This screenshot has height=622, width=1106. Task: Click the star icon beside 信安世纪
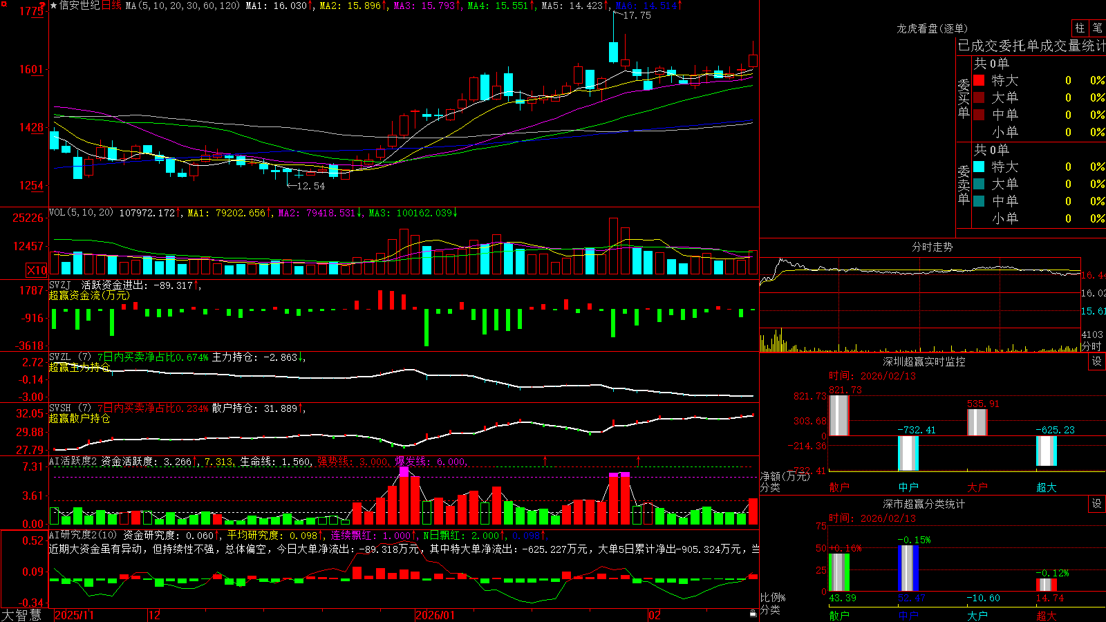click(54, 6)
